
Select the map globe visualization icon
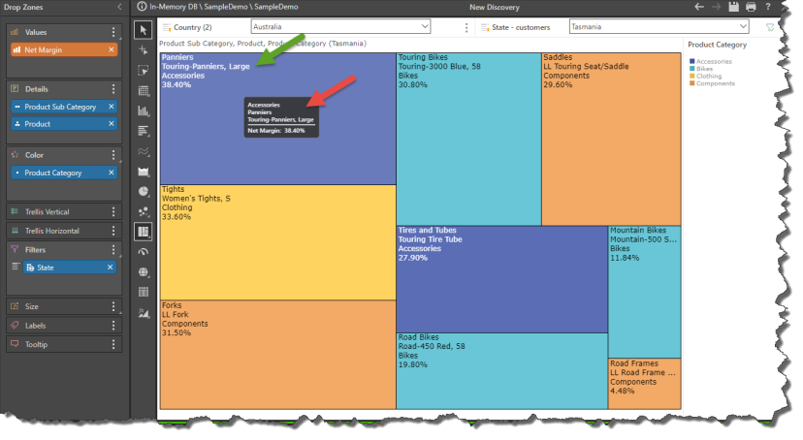[x=144, y=272]
